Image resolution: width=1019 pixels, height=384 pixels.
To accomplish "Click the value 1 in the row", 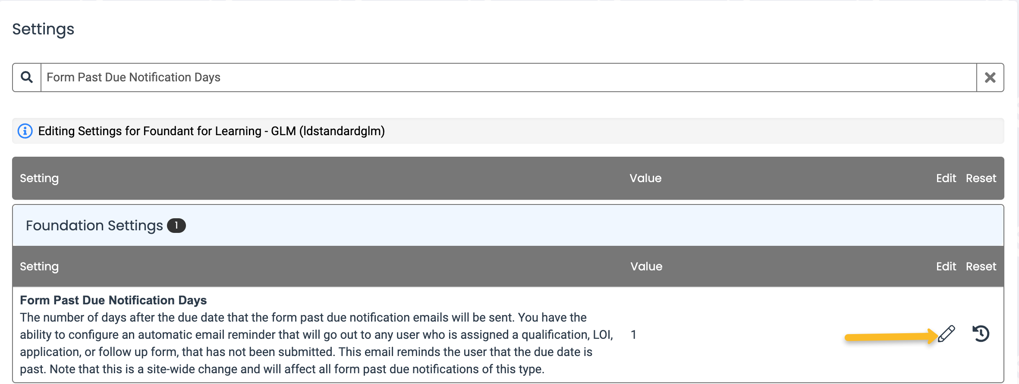I will [x=633, y=334].
